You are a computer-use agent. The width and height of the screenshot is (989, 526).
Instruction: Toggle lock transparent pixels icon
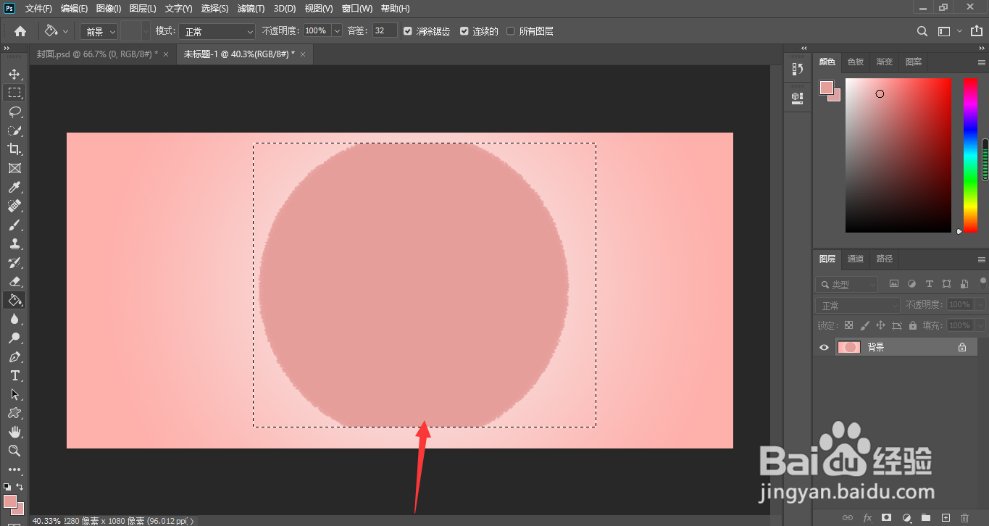coord(849,325)
